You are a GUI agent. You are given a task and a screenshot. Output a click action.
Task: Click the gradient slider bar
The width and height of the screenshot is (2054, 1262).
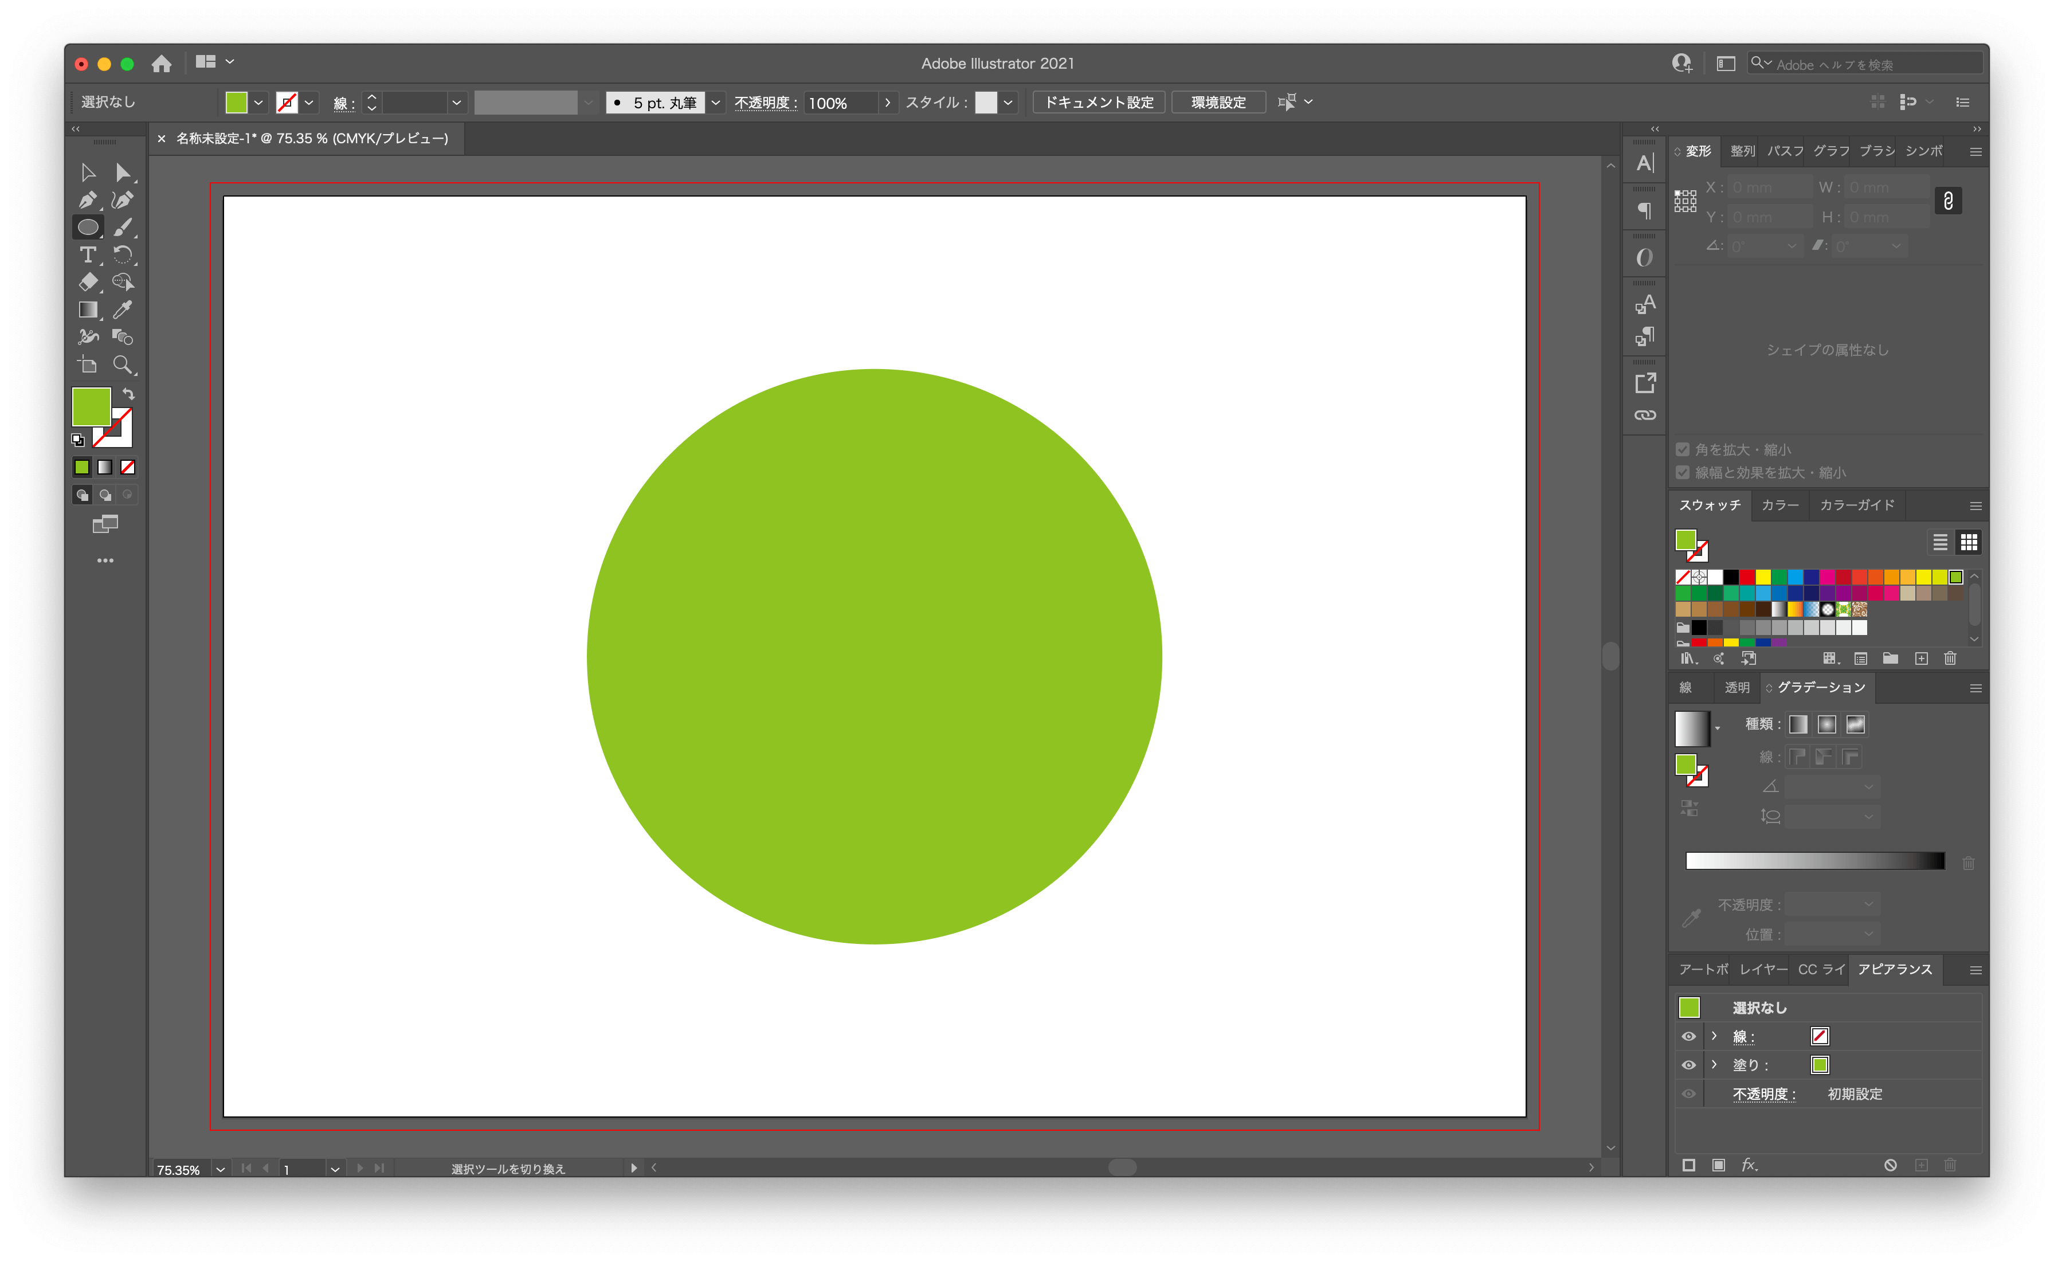point(1814,861)
